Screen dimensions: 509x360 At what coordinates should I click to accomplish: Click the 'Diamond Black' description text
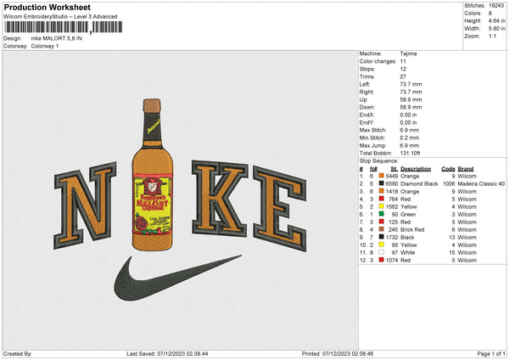coord(419,184)
